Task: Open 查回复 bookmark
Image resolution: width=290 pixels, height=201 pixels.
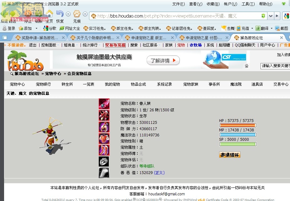Action: point(207,28)
